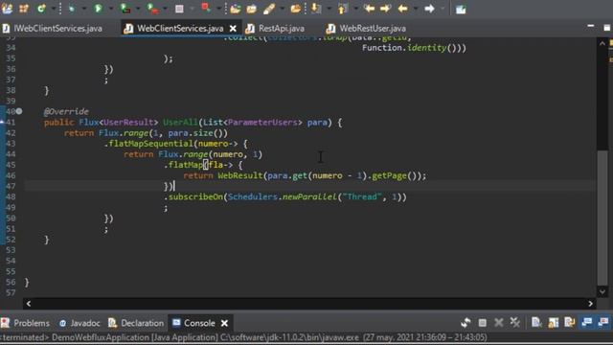Click the Search pen-shaped toolbar icon
The height and width of the screenshot is (345, 613).
[x=269, y=9]
